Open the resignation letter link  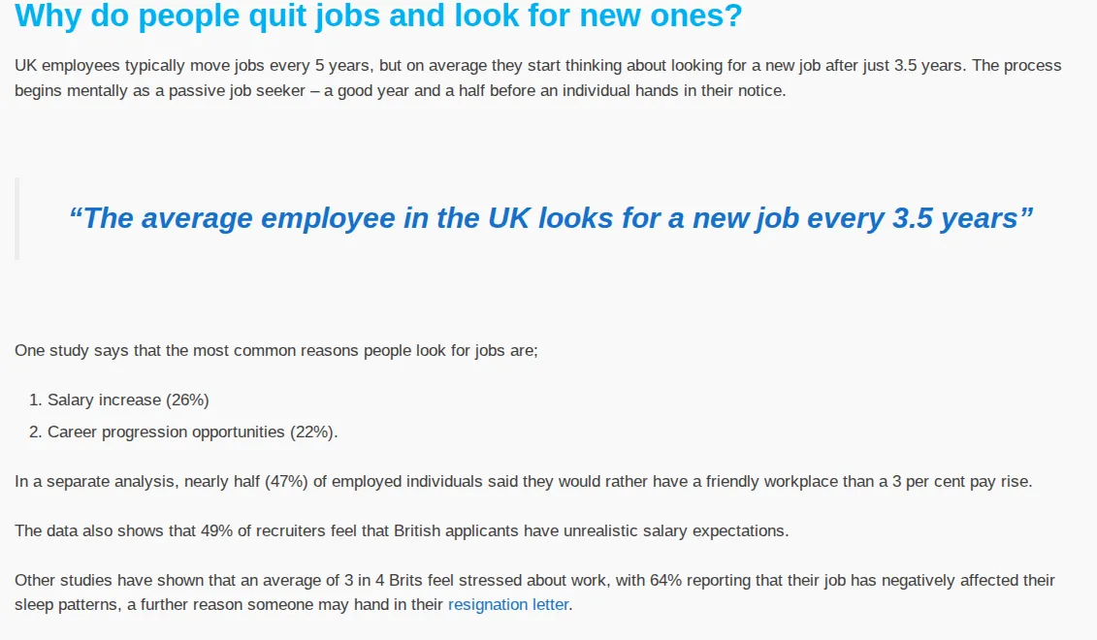(x=508, y=604)
